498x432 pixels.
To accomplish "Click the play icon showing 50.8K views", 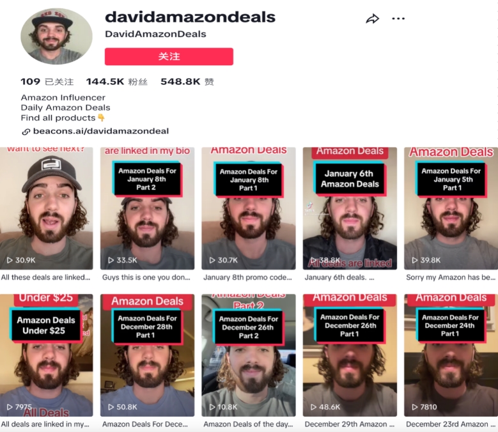I will (111, 407).
